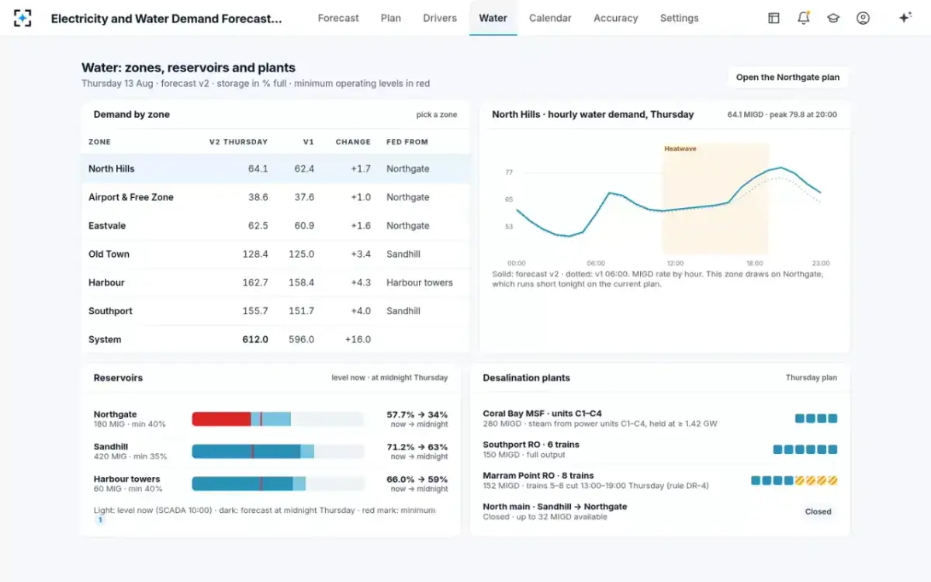Open the Accuracy tab
Screen dimensions: 931x582
click(616, 18)
